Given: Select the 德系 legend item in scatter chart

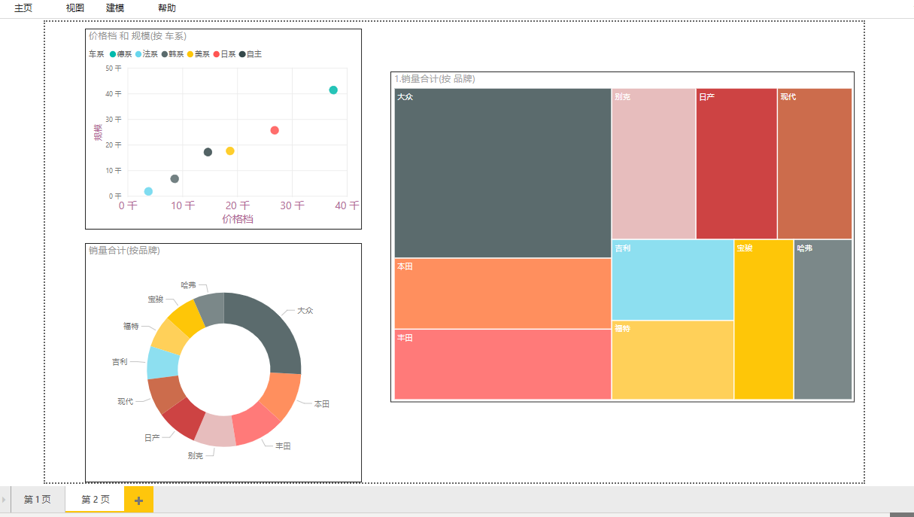Looking at the screenshot, I should click(120, 54).
